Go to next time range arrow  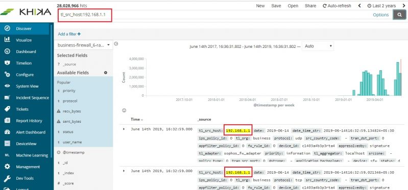[404, 6]
